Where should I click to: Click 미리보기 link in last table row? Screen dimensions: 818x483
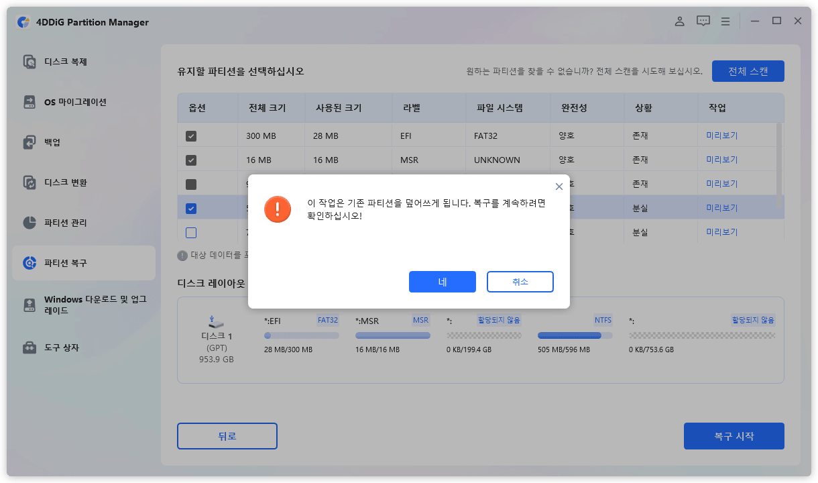click(722, 232)
